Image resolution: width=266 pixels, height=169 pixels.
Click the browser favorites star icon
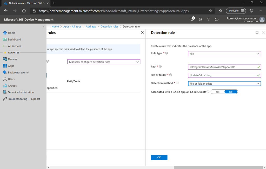coord(211,11)
